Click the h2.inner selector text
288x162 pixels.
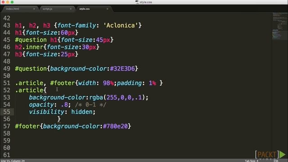29,47
